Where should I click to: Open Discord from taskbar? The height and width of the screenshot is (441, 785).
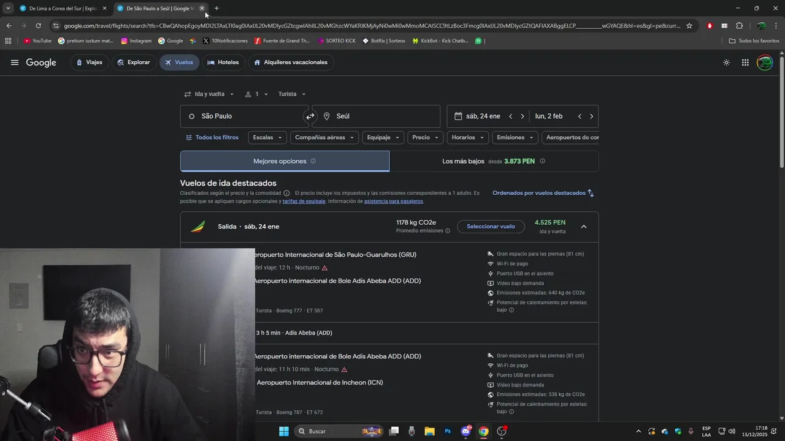pos(465,431)
